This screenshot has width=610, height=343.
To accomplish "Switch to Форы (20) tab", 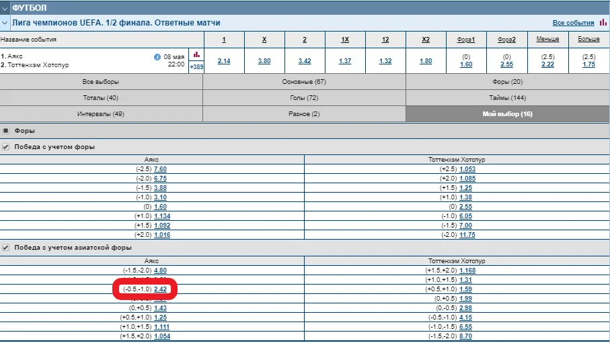I will pyautogui.click(x=508, y=82).
